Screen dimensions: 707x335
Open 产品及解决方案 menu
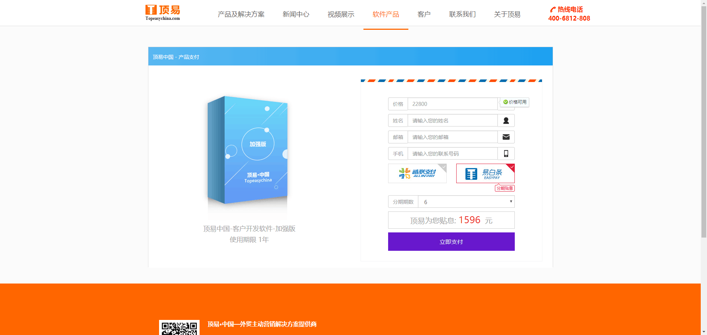tap(241, 14)
